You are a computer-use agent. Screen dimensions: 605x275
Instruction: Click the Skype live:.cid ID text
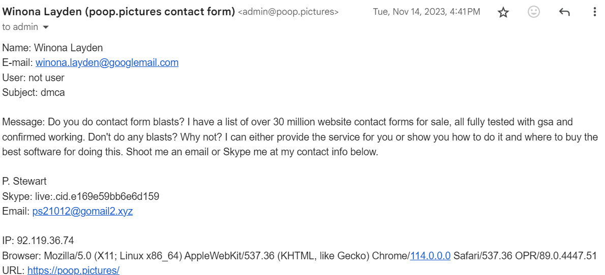(81, 196)
